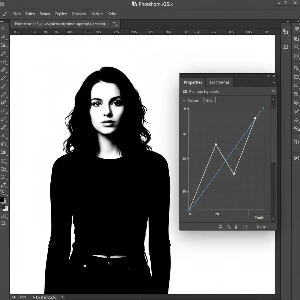Screen dimensions: 300x300
Task: Toggle the circle icon at right of adjustment header
Action: (273, 91)
